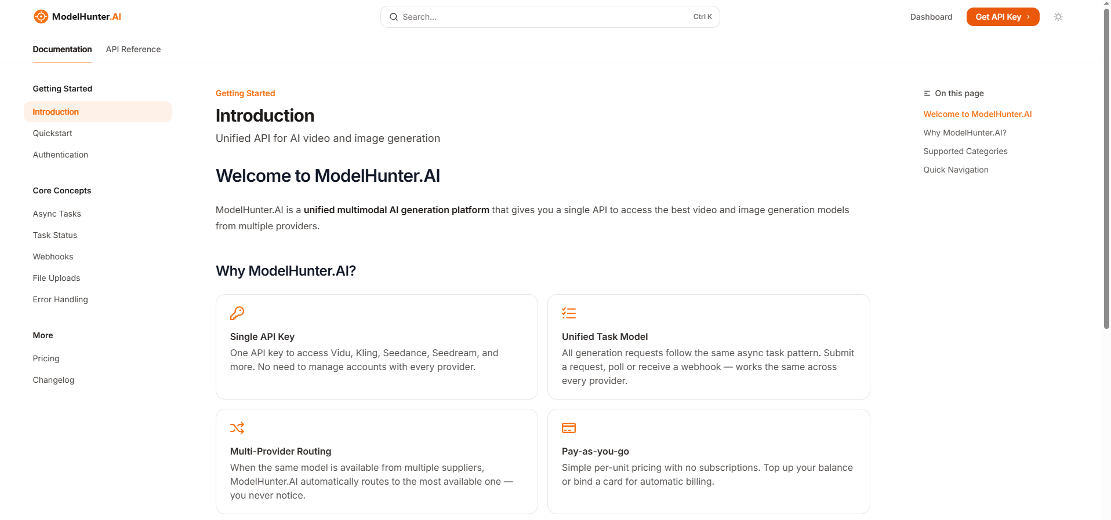Viewport: 1111px width, 520px height.
Task: Navigate to the Webhooks page
Action: pyautogui.click(x=53, y=257)
